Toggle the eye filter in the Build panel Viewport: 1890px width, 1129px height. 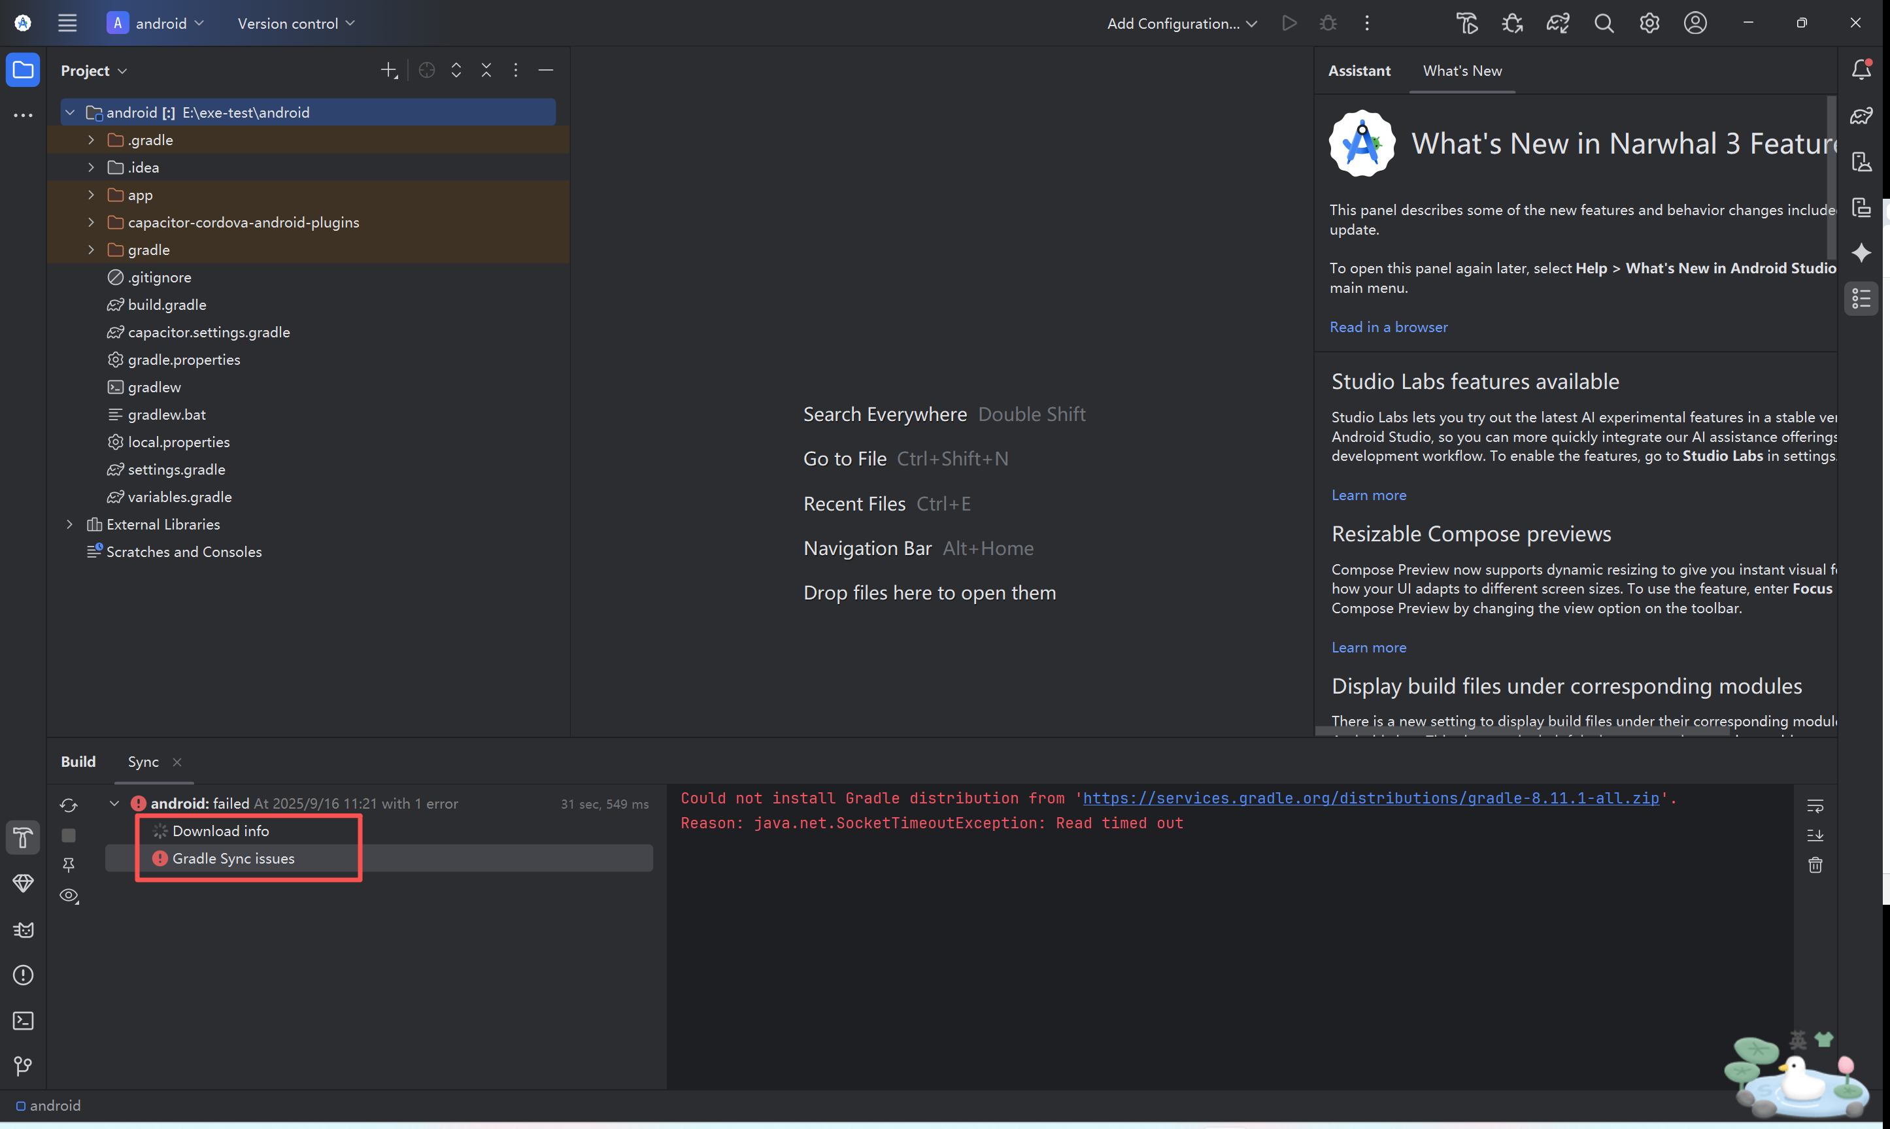click(x=69, y=896)
